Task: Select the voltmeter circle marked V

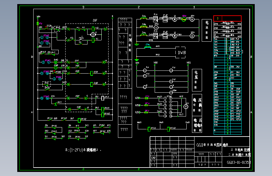Action: point(186,106)
